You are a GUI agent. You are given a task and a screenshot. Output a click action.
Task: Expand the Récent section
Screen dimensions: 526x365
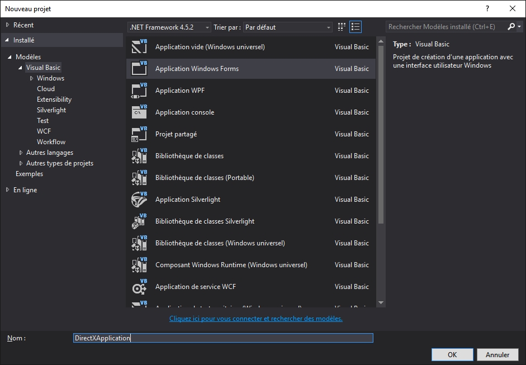coord(7,25)
